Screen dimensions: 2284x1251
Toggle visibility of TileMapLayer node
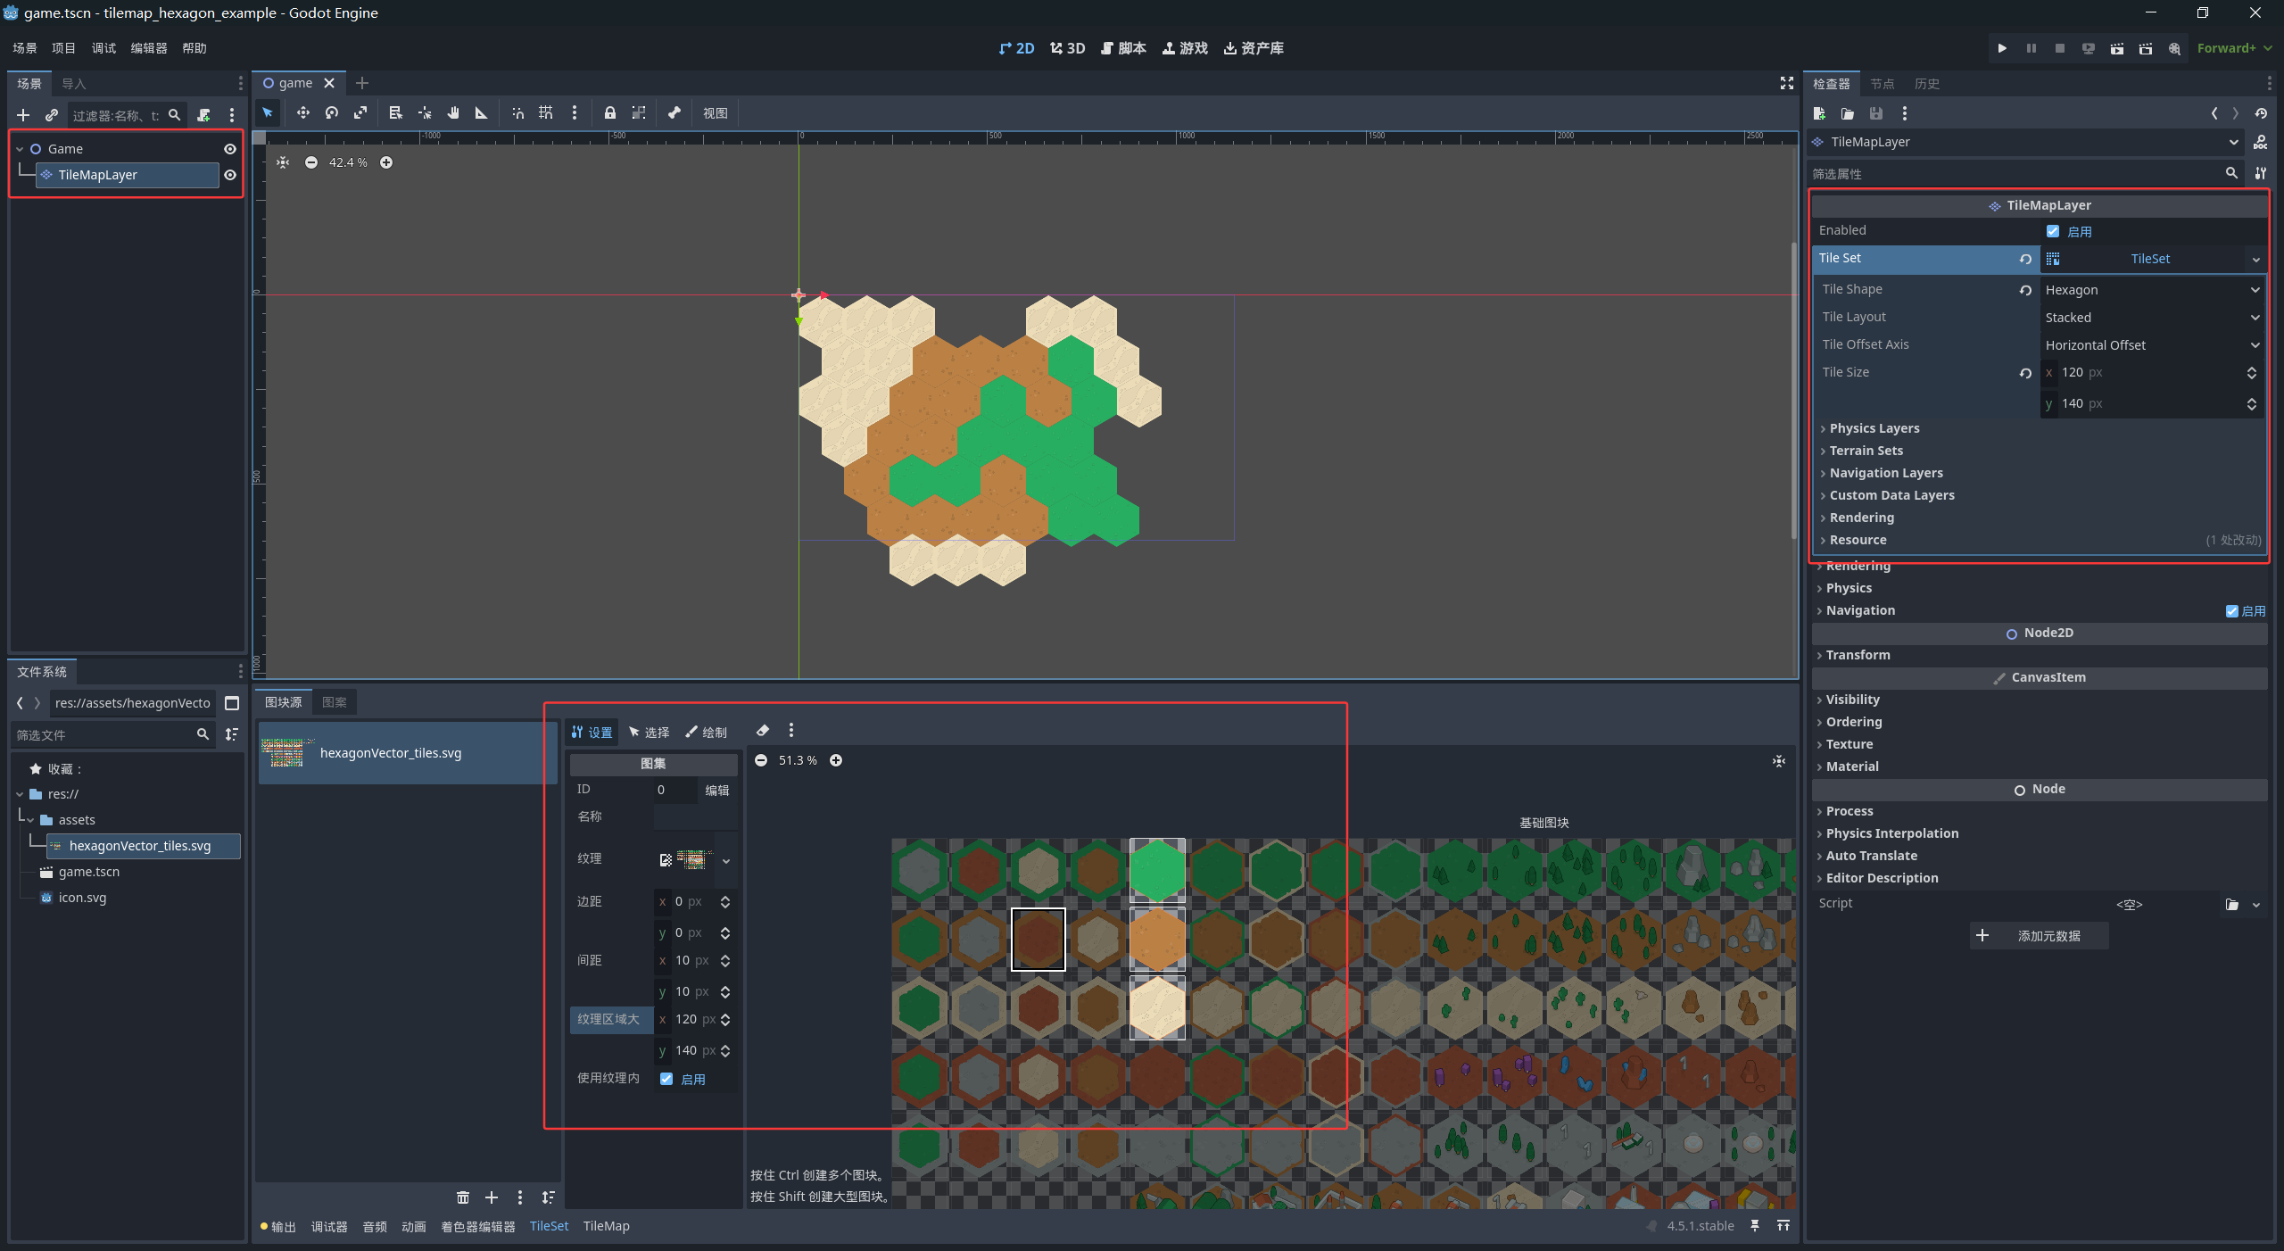(230, 175)
